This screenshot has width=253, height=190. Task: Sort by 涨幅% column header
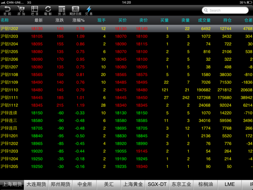point(79,20)
